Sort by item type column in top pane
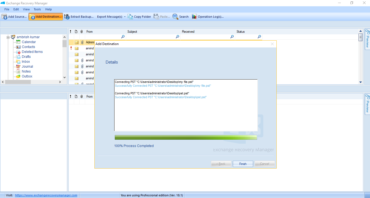 [76, 32]
